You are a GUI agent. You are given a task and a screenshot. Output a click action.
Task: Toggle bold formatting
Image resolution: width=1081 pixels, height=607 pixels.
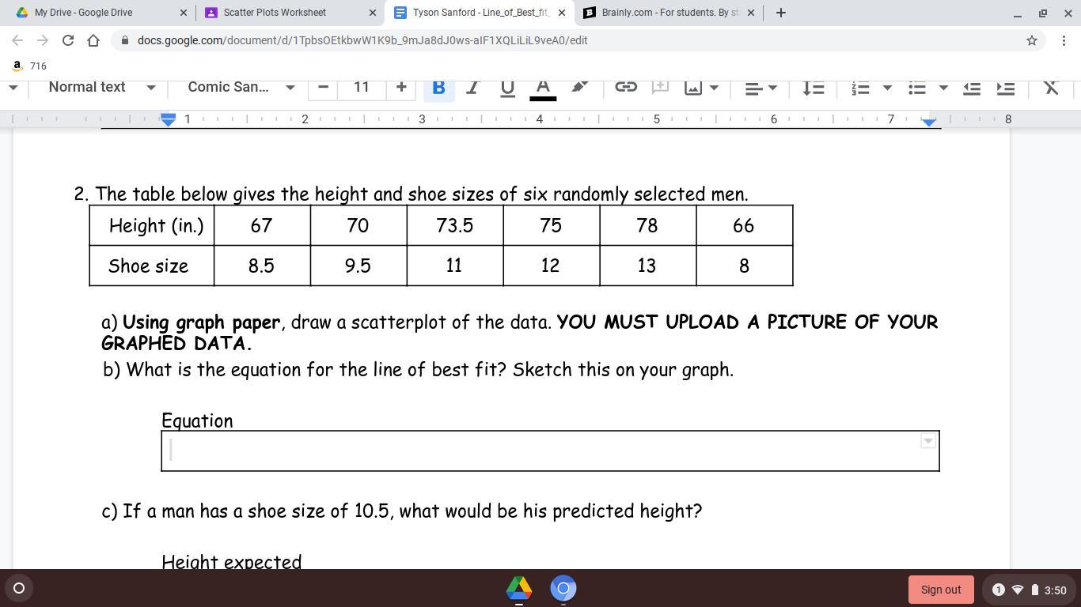point(438,87)
